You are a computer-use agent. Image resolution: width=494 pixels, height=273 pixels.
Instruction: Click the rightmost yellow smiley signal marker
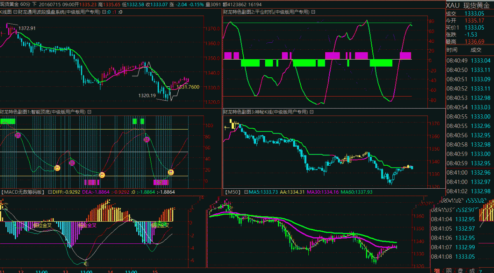(x=171, y=172)
